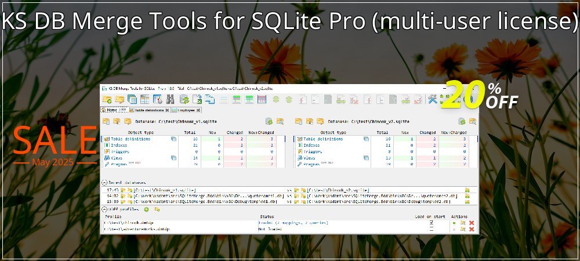The width and height of the screenshot is (580, 261).
Task: Click folder icon next to Diff profiles add button
Action: pyautogui.click(x=157, y=209)
